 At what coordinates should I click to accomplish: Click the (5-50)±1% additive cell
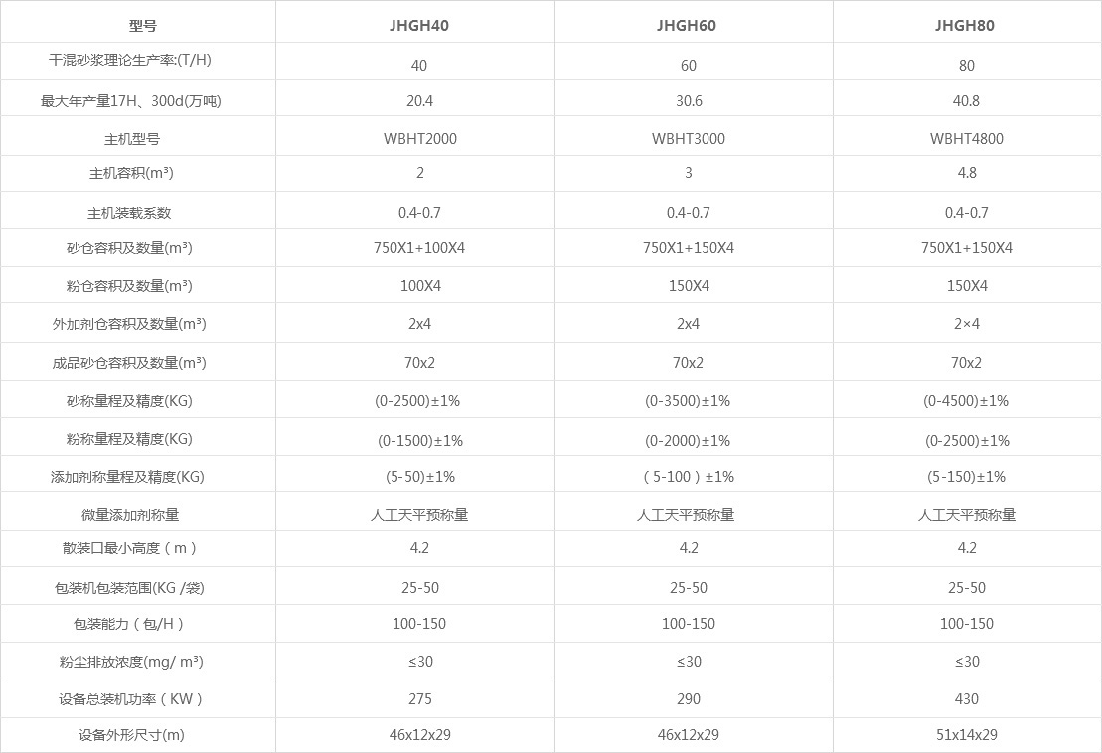point(420,477)
